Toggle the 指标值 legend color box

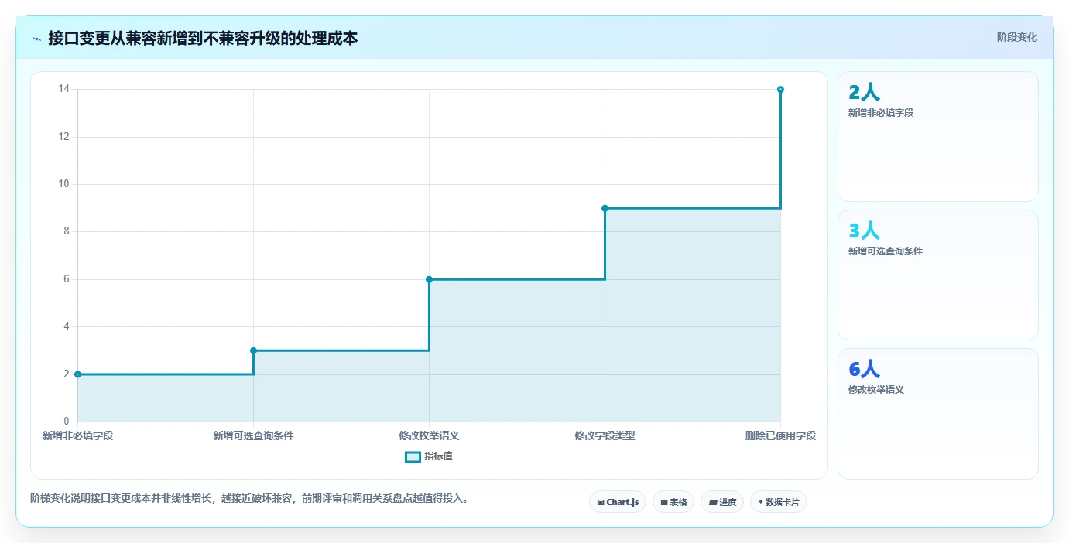[x=413, y=456]
